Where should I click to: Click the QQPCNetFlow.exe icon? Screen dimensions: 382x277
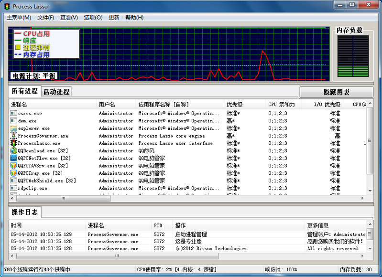[14, 158]
